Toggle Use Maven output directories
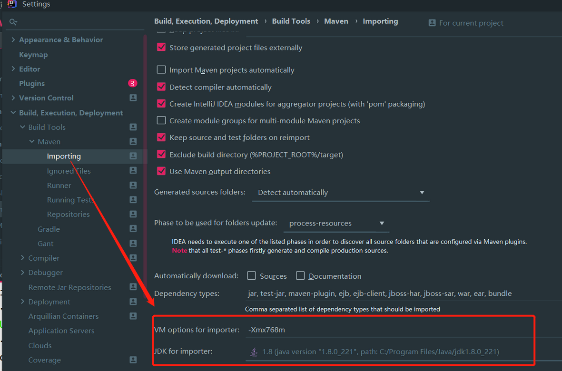562x371 pixels. pos(161,171)
